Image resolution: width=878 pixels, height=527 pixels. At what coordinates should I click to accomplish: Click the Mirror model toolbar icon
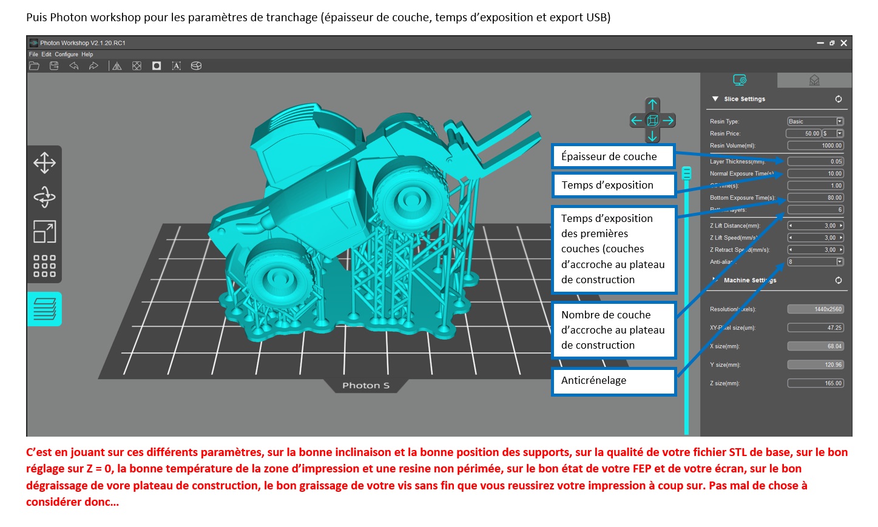click(x=117, y=66)
